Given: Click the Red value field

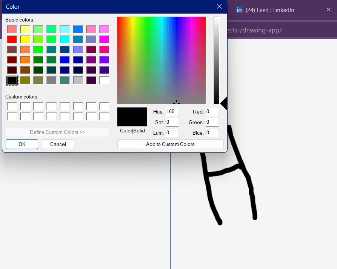Looking at the screenshot, I should [x=212, y=111].
